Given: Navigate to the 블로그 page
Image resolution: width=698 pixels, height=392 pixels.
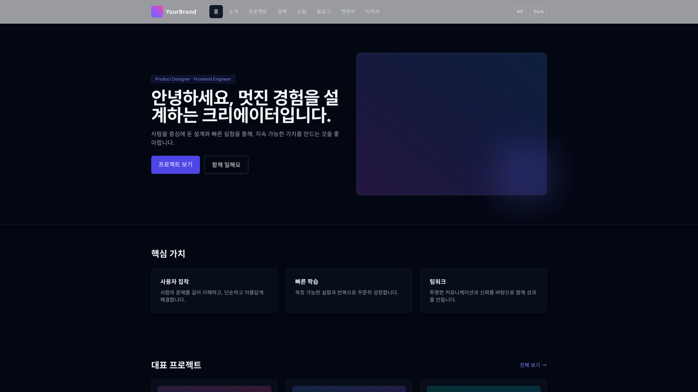Looking at the screenshot, I should (324, 11).
